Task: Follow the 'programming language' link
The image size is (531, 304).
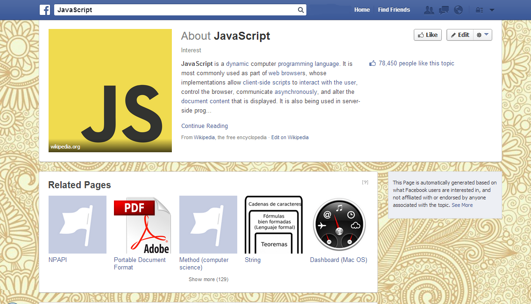Action: click(308, 64)
